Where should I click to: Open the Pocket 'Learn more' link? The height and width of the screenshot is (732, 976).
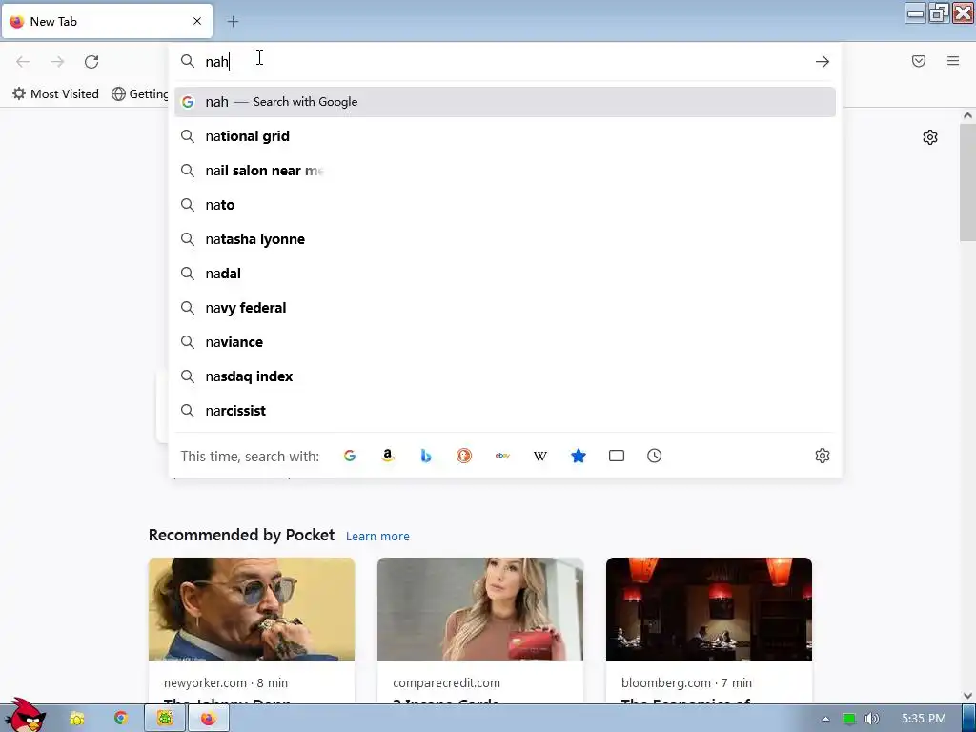pyautogui.click(x=377, y=536)
